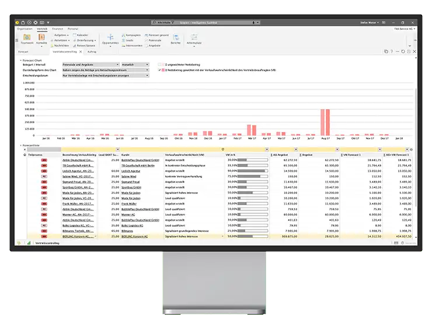Select the Auftrag tab
The height and width of the screenshot is (329, 432).
(x=92, y=52)
